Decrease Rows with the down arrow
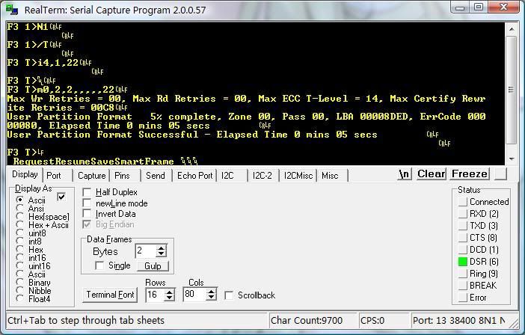 click(170, 298)
